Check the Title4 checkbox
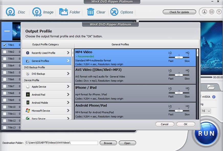223x151 pixels. click(5, 66)
